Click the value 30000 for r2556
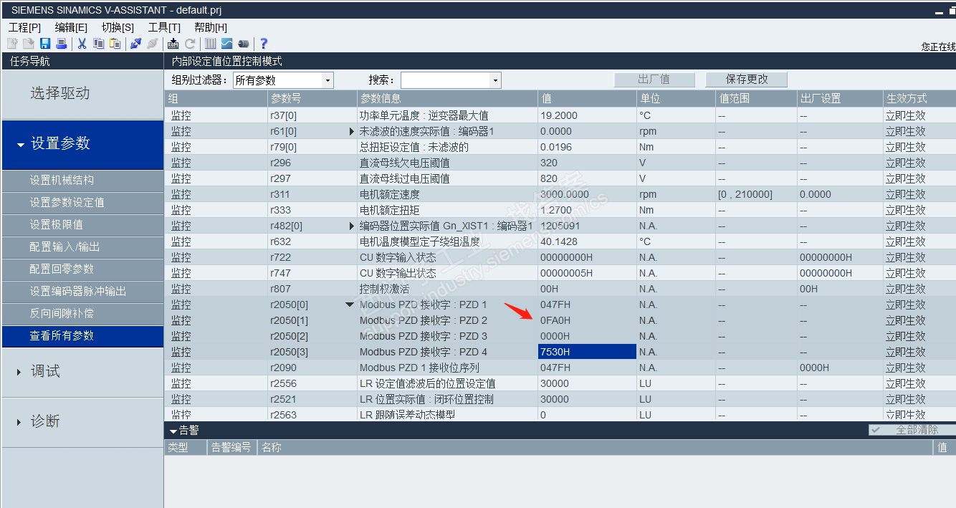Screen dimensions: 956x508 587,383
